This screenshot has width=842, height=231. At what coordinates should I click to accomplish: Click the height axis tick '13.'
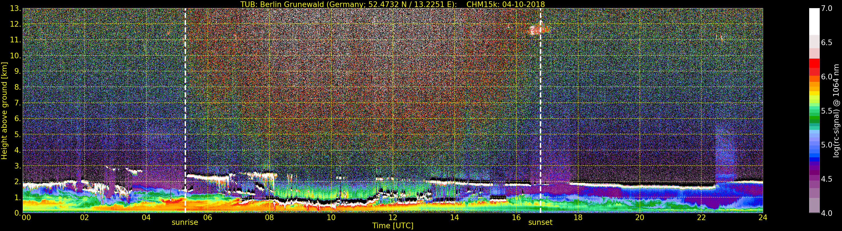pos(15,8)
